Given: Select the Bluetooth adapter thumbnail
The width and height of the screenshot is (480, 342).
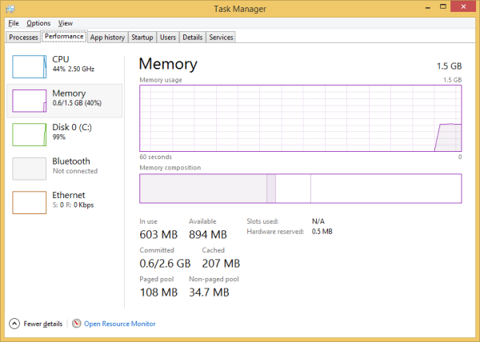Looking at the screenshot, I should point(29,169).
